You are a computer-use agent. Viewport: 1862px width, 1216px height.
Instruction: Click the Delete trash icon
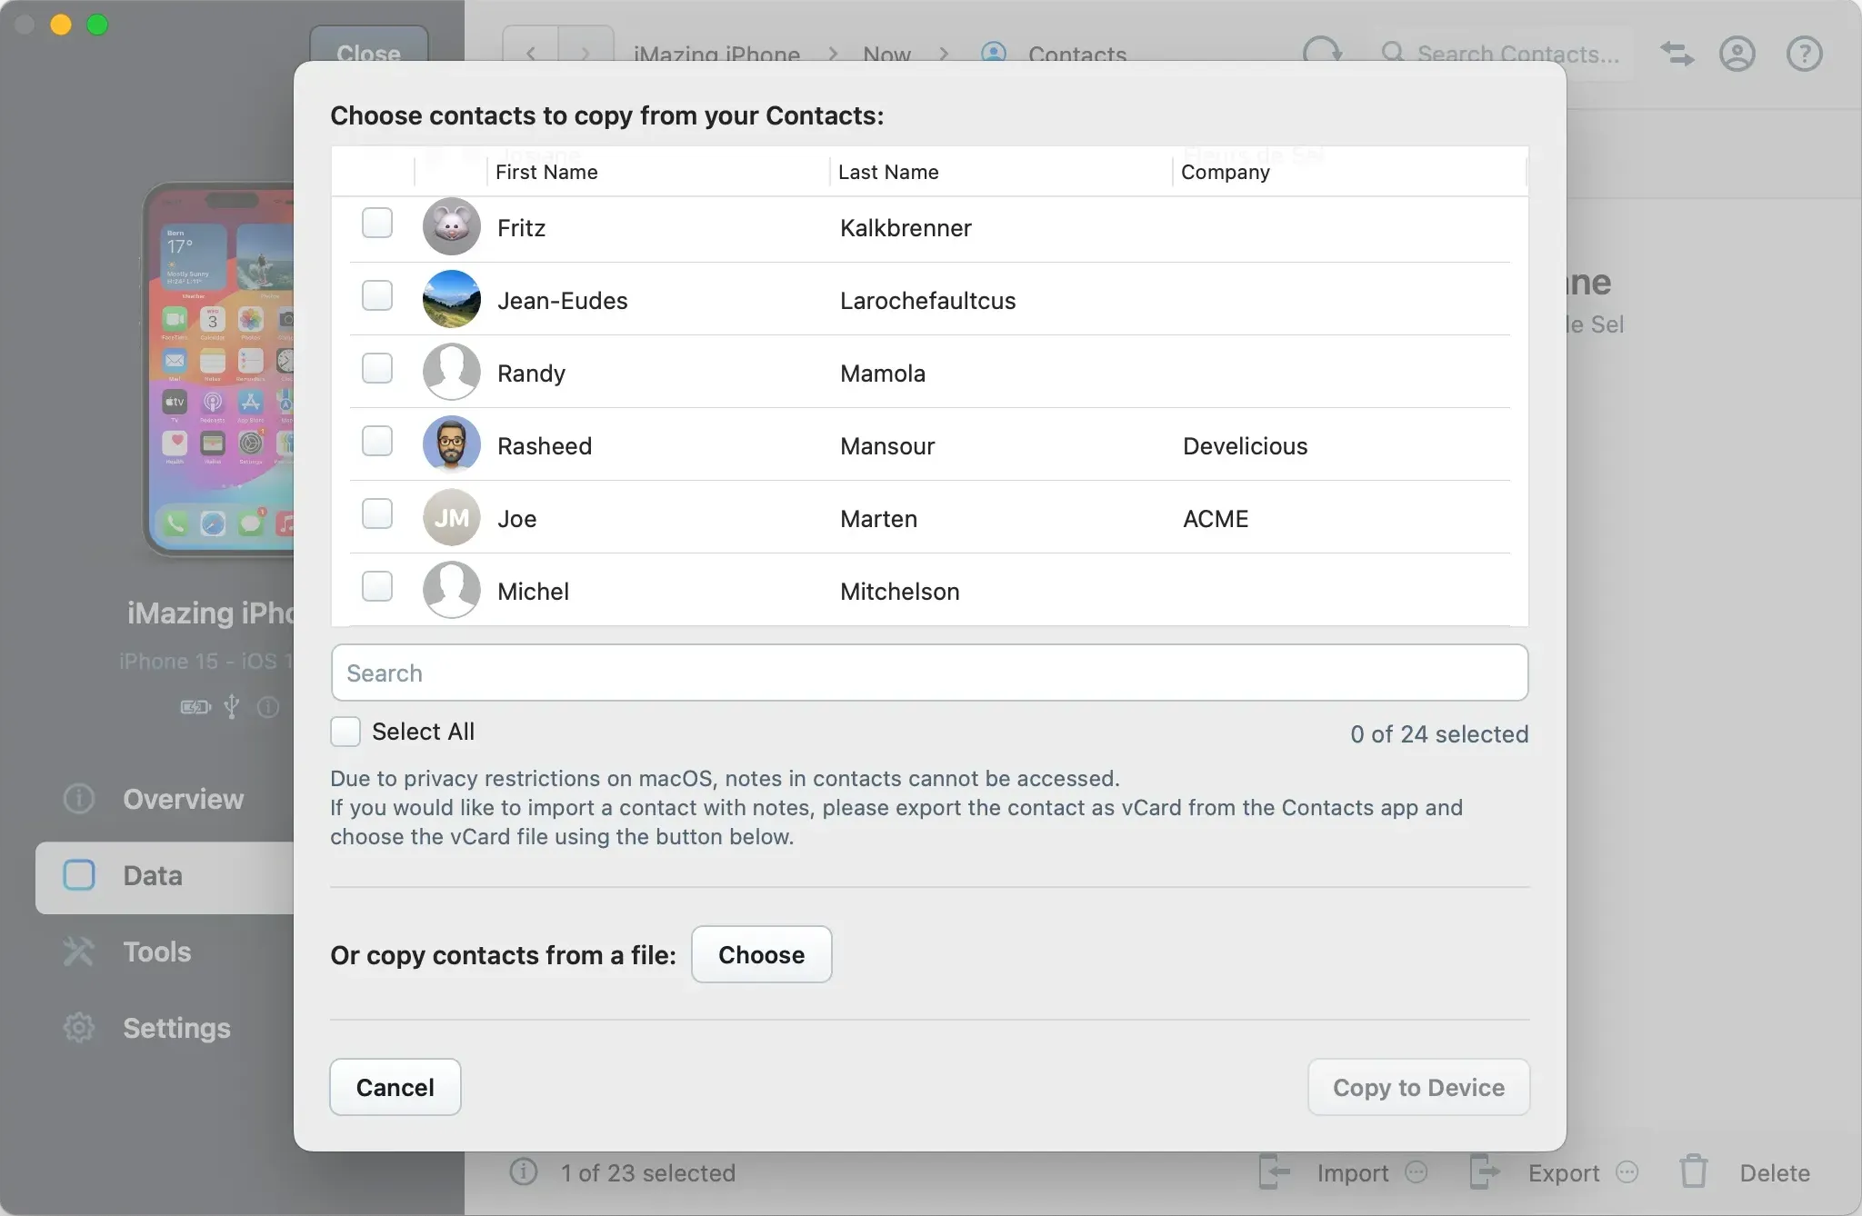click(x=1693, y=1172)
